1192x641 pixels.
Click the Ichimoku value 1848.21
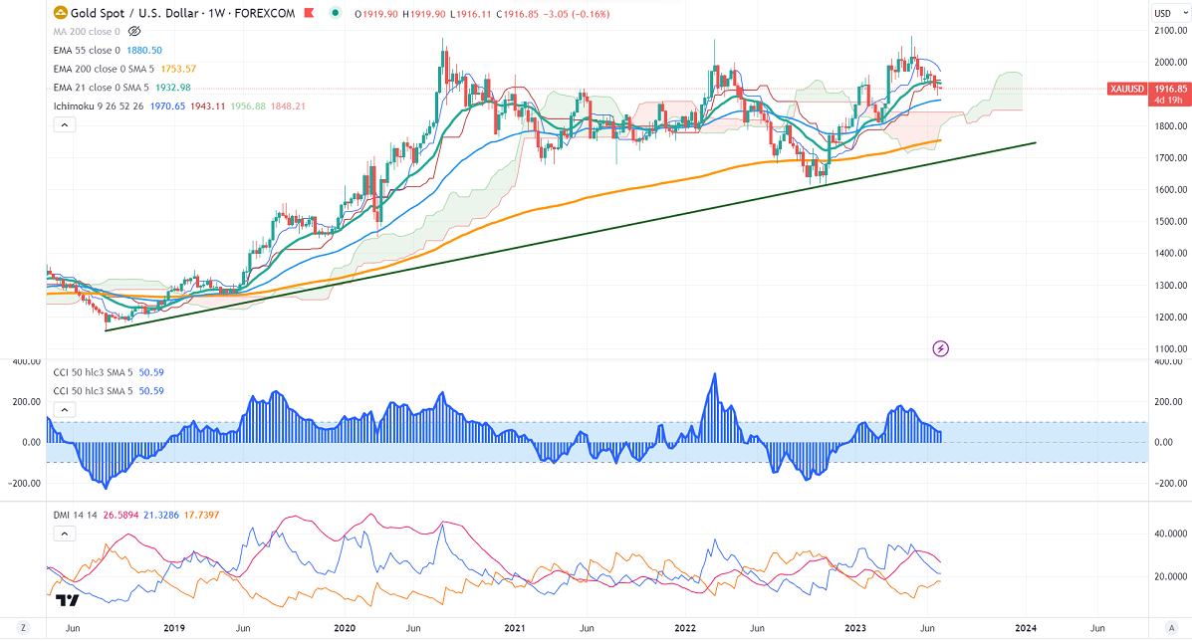(288, 106)
